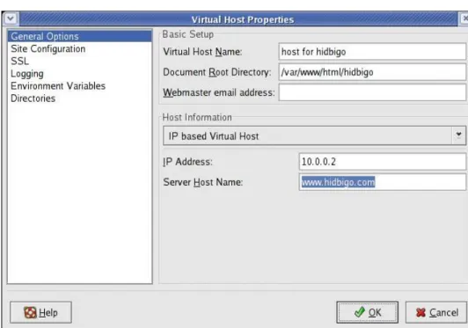
Task: Confirm settings with the OK button
Action: click(x=368, y=312)
